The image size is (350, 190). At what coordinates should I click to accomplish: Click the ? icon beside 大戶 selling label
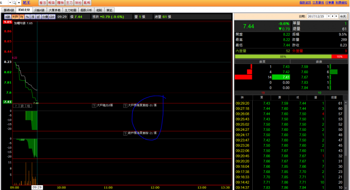(94, 106)
